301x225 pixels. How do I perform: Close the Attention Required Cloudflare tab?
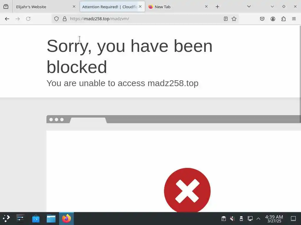tap(140, 6)
